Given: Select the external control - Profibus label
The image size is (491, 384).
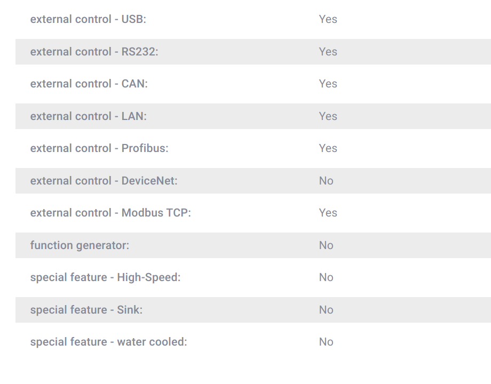Looking at the screenshot, I should [x=99, y=148].
